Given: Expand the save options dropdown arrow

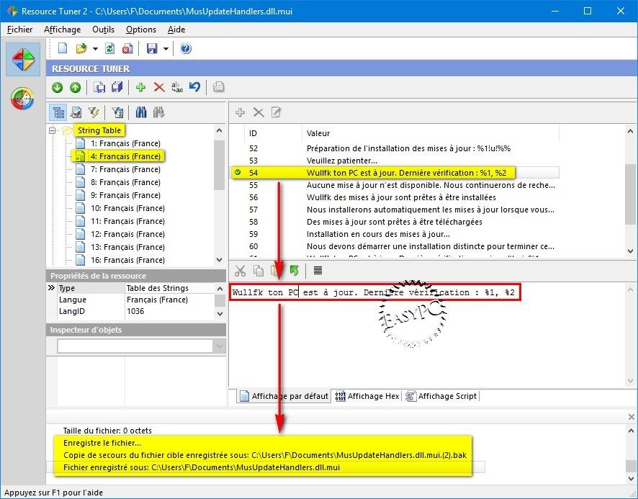Looking at the screenshot, I should (166, 49).
